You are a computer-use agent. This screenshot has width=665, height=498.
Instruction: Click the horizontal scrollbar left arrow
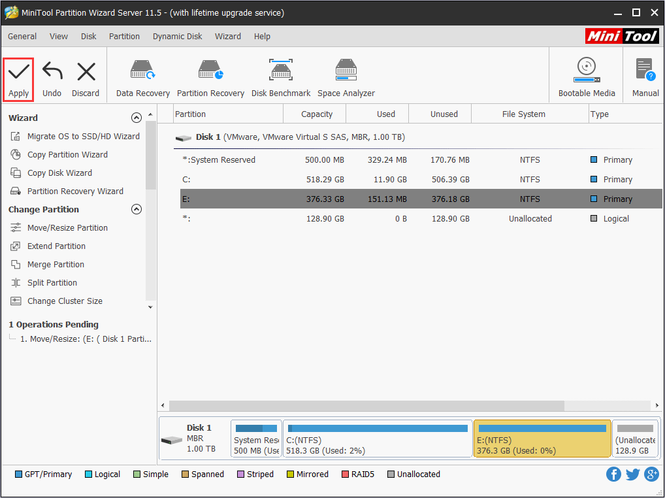click(163, 406)
